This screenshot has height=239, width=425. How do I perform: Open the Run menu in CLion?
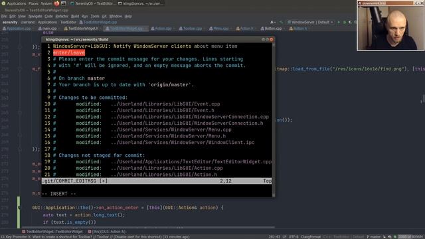[84, 16]
